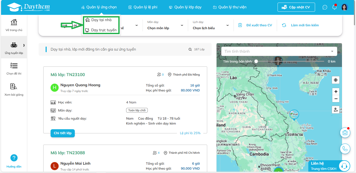Click avatar L of Nguyễn Mai Linh

click(54, 166)
